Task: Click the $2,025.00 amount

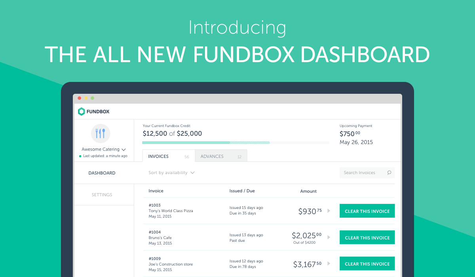Action: [x=307, y=235]
